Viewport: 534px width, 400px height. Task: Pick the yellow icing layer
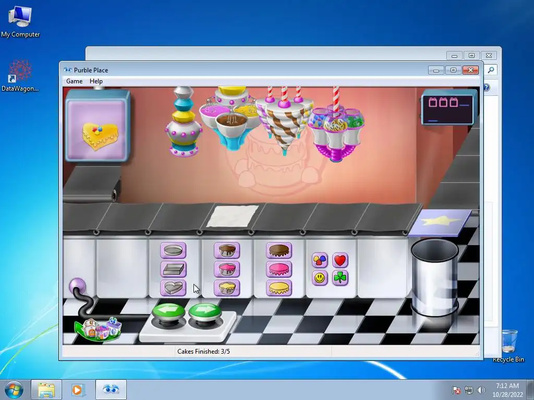(x=279, y=288)
